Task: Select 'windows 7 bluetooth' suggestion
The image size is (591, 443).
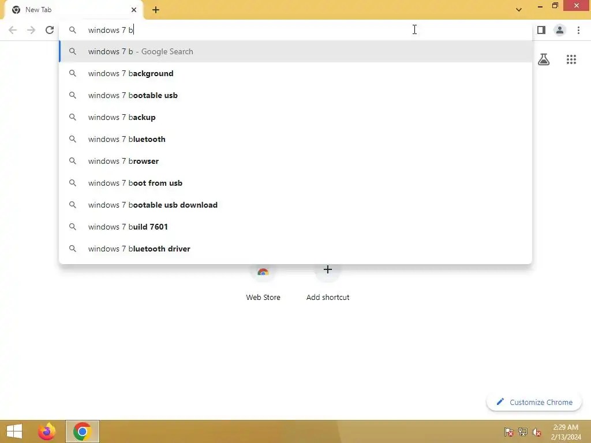Action: 295,138
